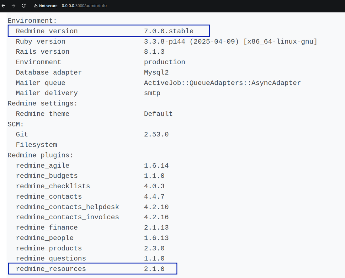Select the value '7.0.0.stable'
Screen dimensions: 345x278
coord(169,31)
